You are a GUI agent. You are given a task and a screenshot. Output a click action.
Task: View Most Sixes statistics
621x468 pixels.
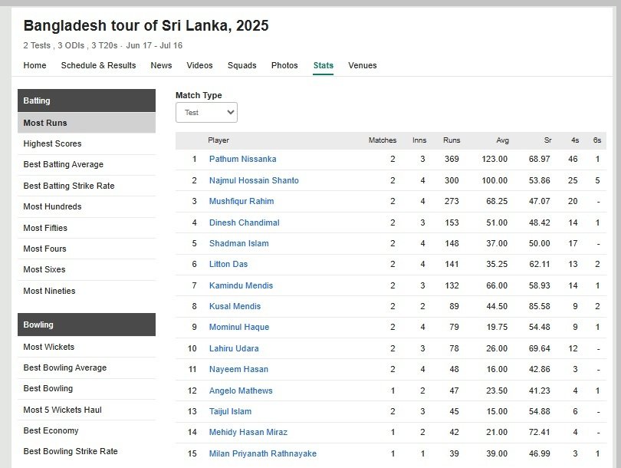tap(44, 269)
